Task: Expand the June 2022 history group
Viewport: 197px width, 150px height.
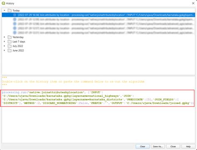Action: [x=5, y=50]
